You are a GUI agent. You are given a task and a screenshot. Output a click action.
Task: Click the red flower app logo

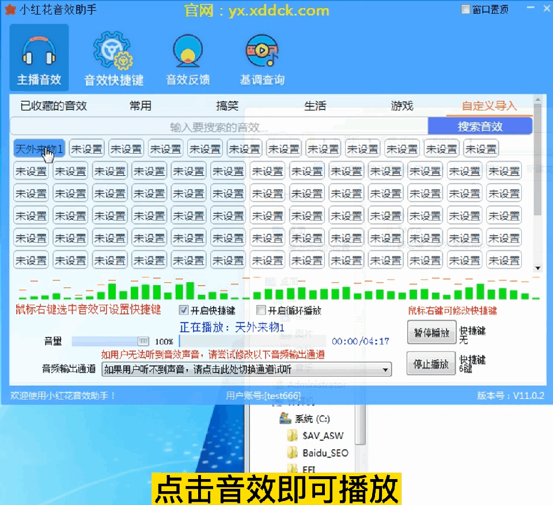[10, 10]
